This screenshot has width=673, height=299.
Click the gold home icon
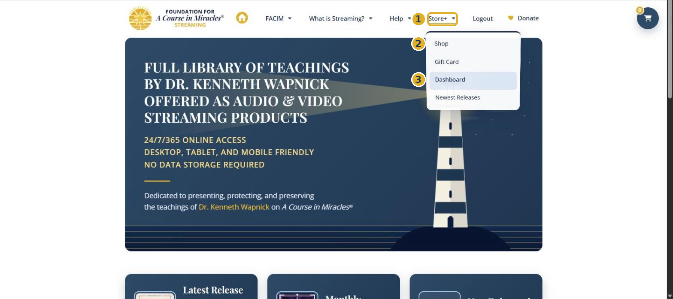[x=242, y=18]
